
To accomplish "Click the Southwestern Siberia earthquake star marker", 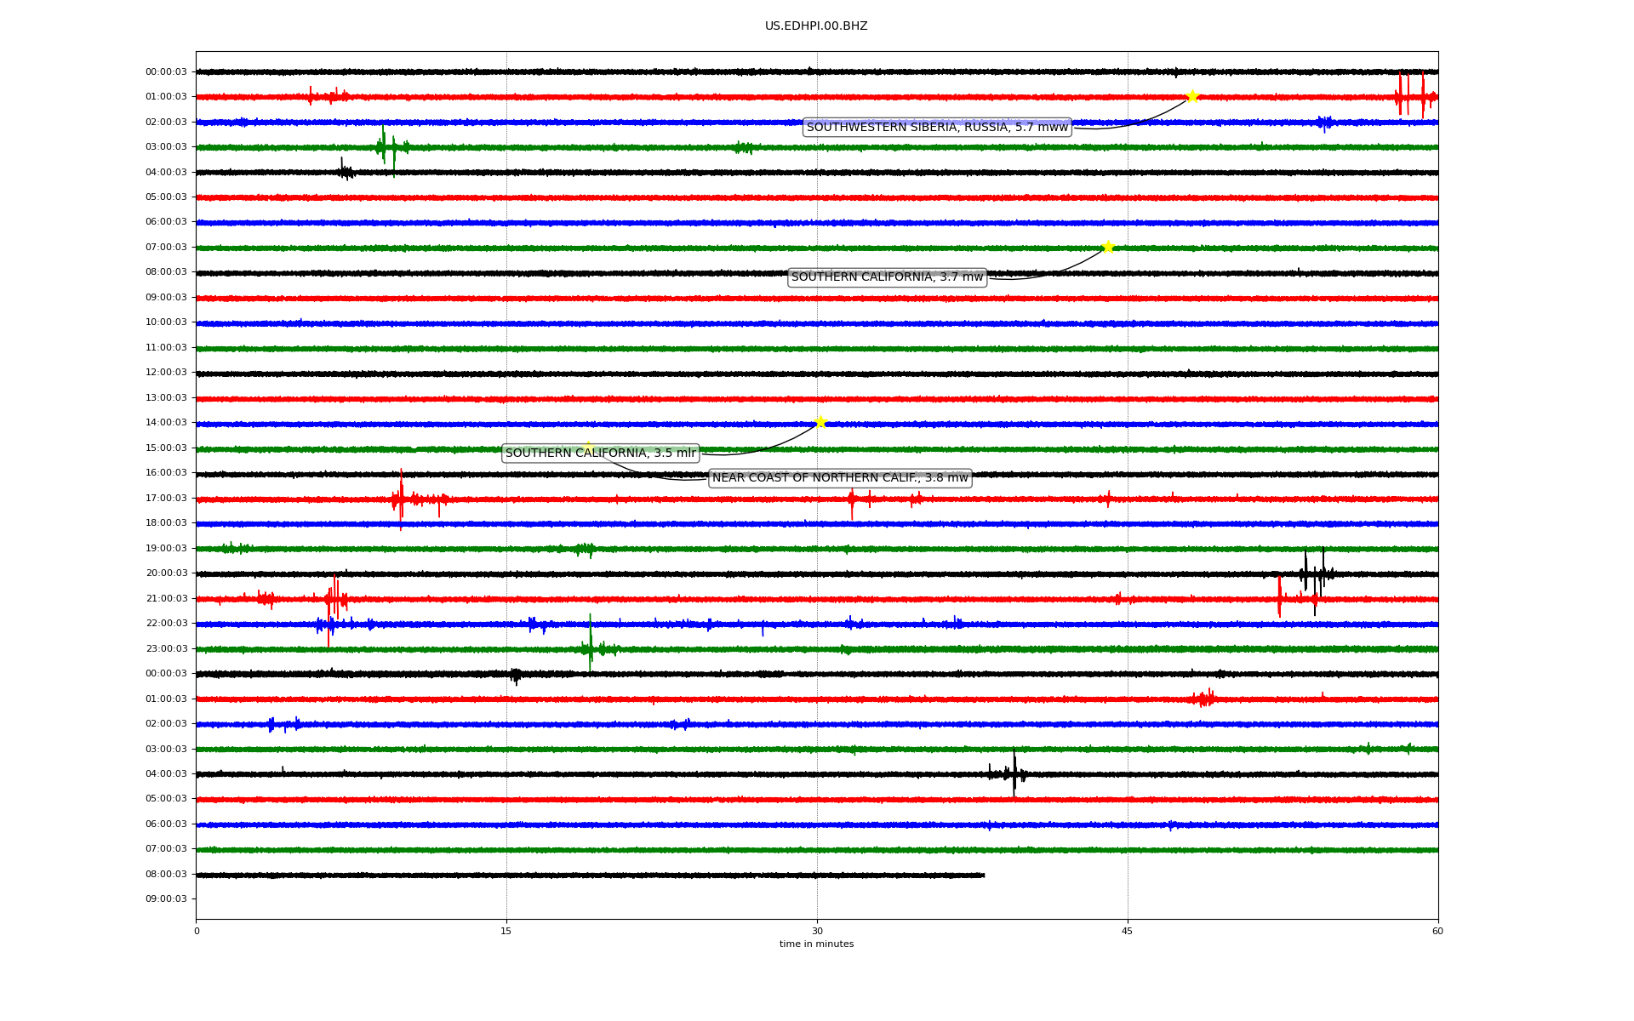I will pyautogui.click(x=1191, y=96).
